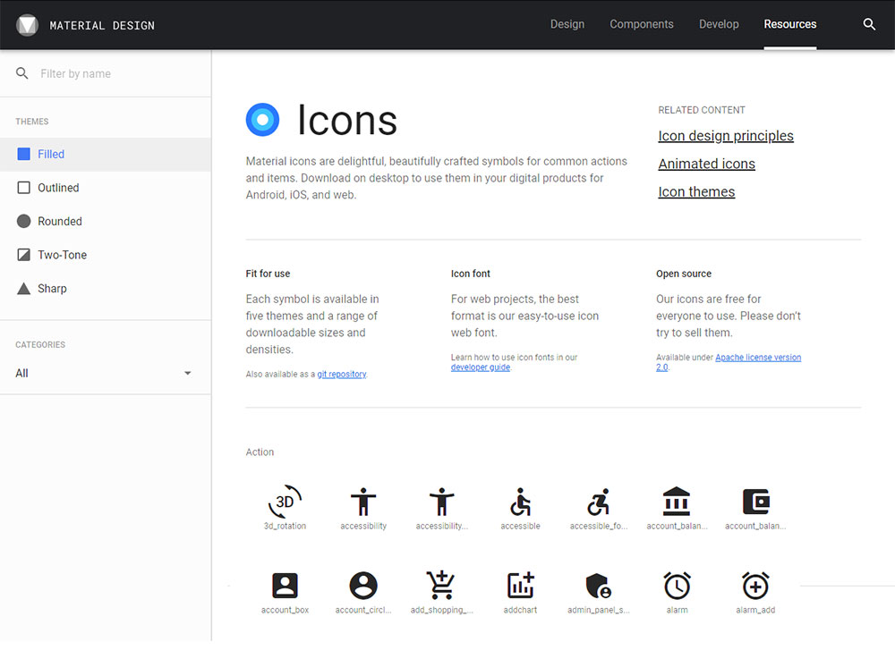Click the account_balance_wallet icon

point(755,502)
